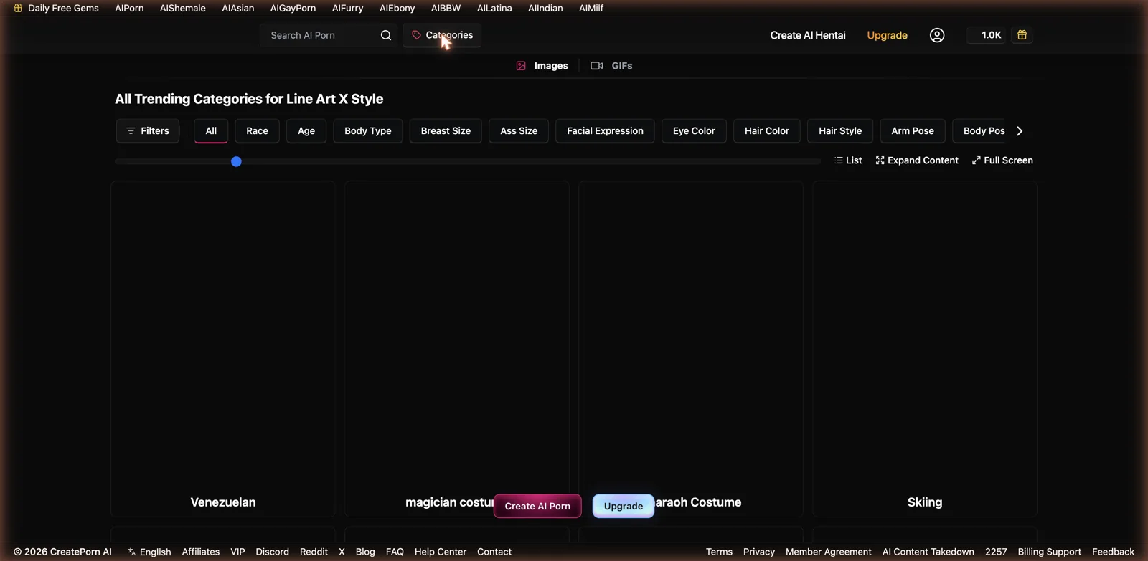Viewport: 1148px width, 561px height.
Task: Open the Skiing category card
Action: pos(925,349)
